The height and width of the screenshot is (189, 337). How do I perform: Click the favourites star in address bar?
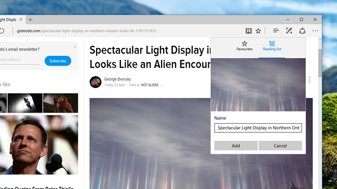(x=258, y=31)
